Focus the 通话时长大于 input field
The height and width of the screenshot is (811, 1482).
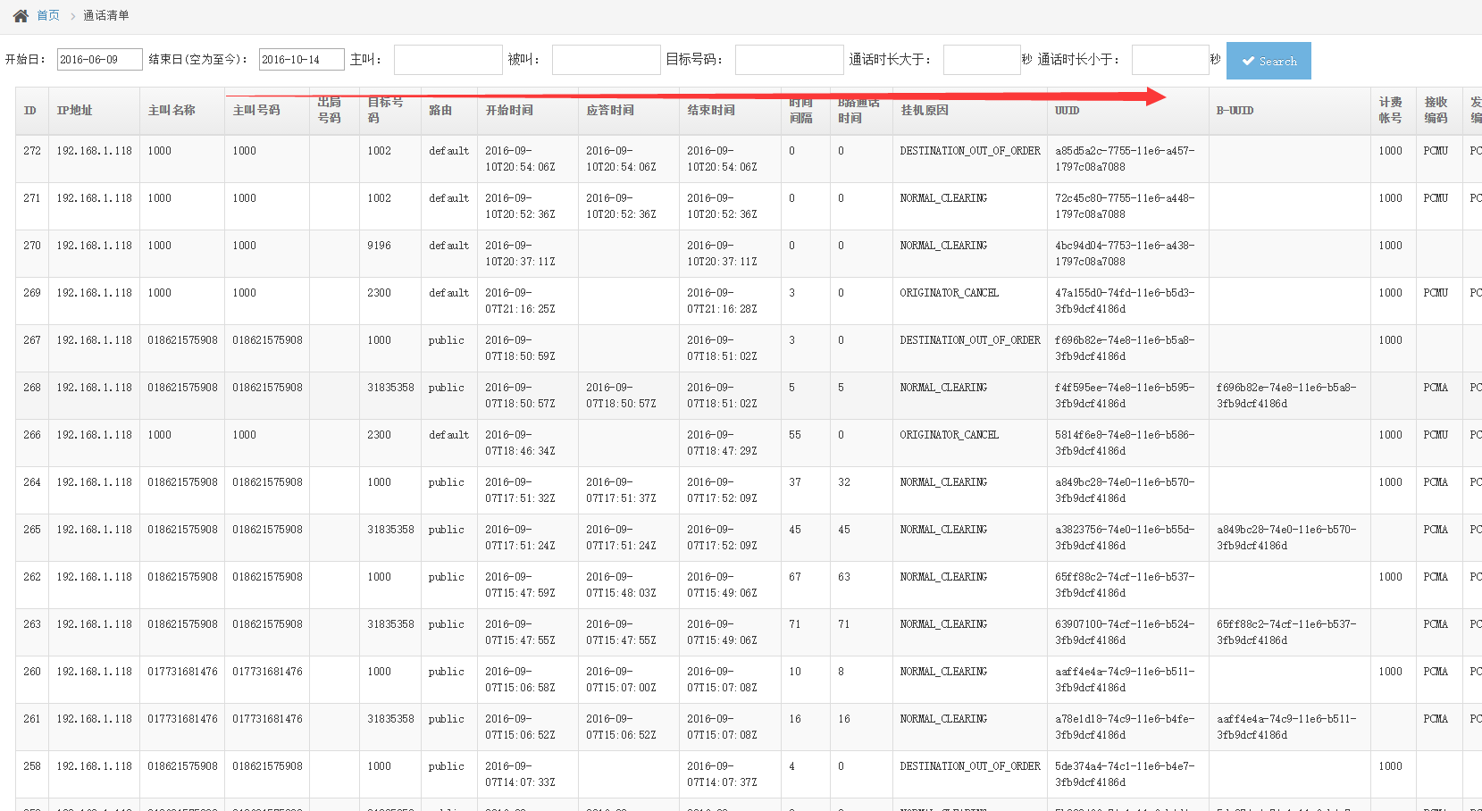click(x=981, y=60)
